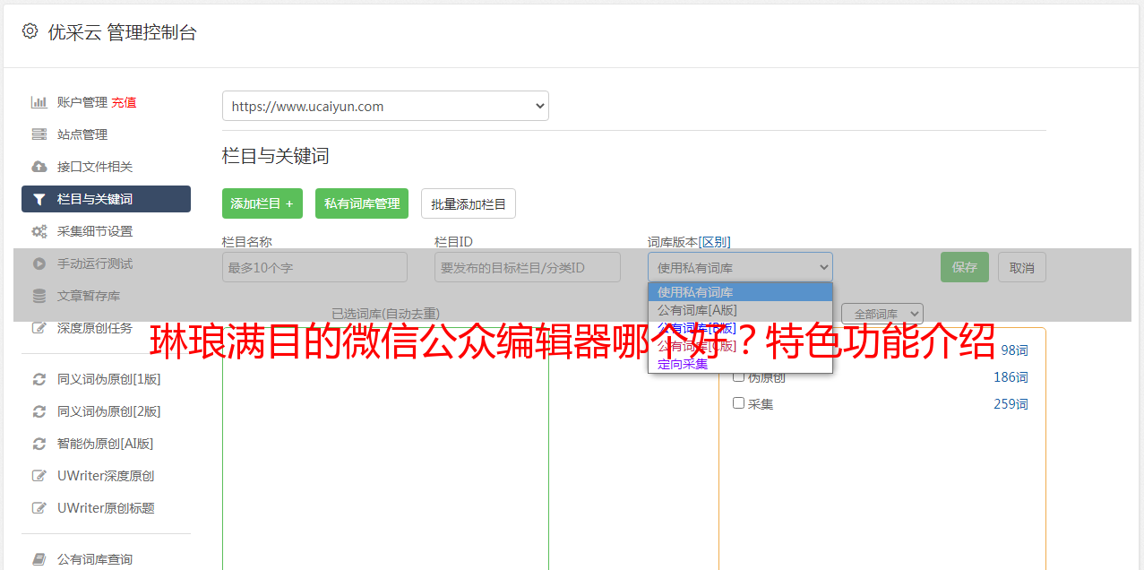Click the play icon for 手动运行测试

(x=39, y=263)
